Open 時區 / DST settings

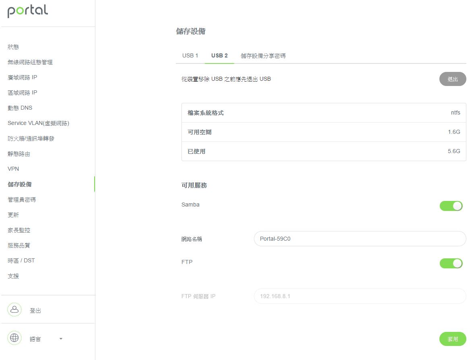point(21,261)
